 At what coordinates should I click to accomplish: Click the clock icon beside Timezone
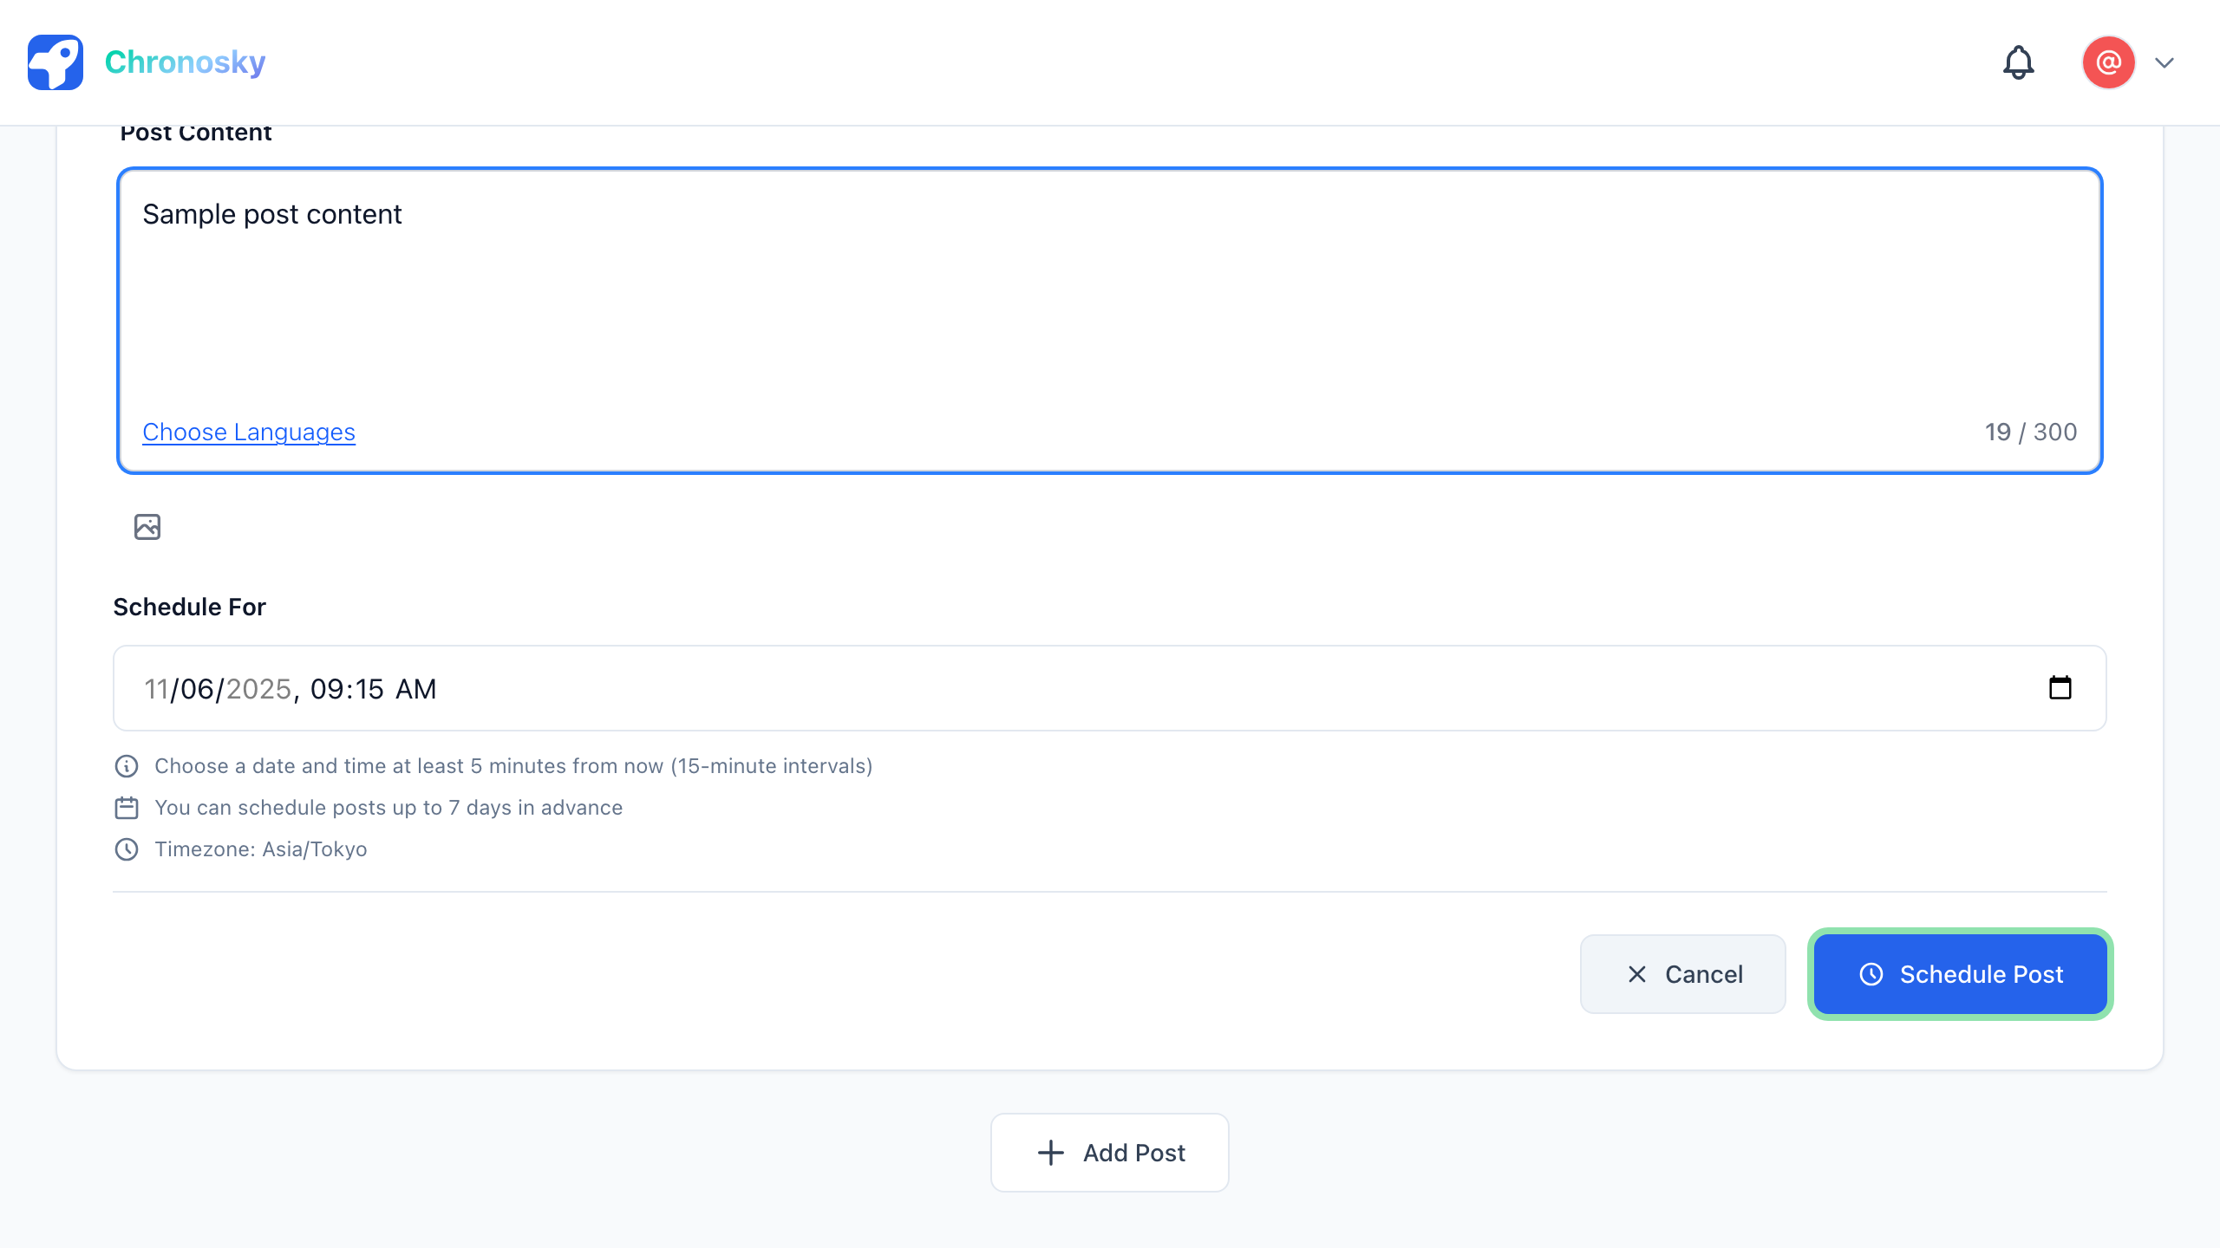pyautogui.click(x=127, y=849)
